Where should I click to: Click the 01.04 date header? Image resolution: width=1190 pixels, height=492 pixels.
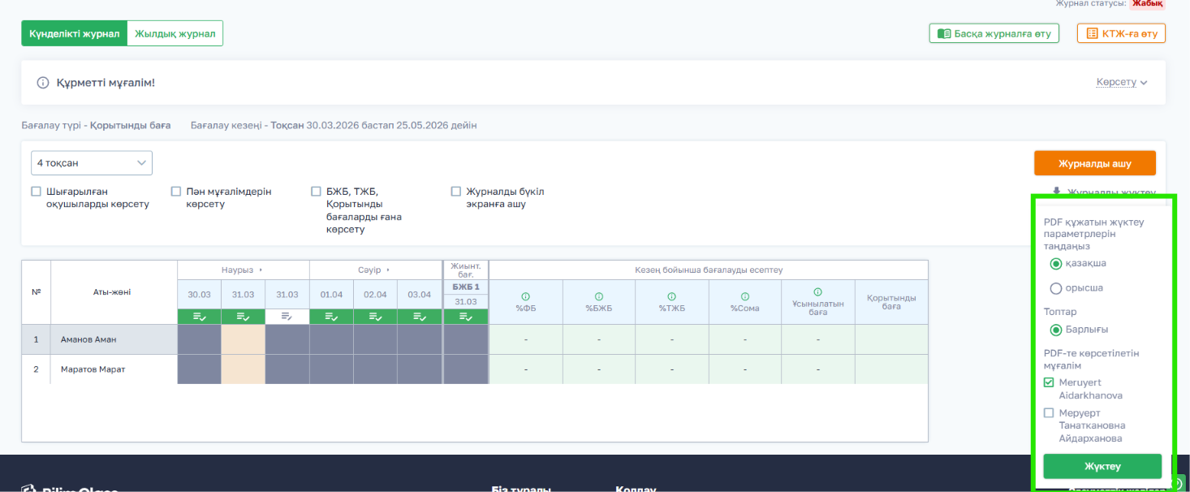[x=331, y=295]
